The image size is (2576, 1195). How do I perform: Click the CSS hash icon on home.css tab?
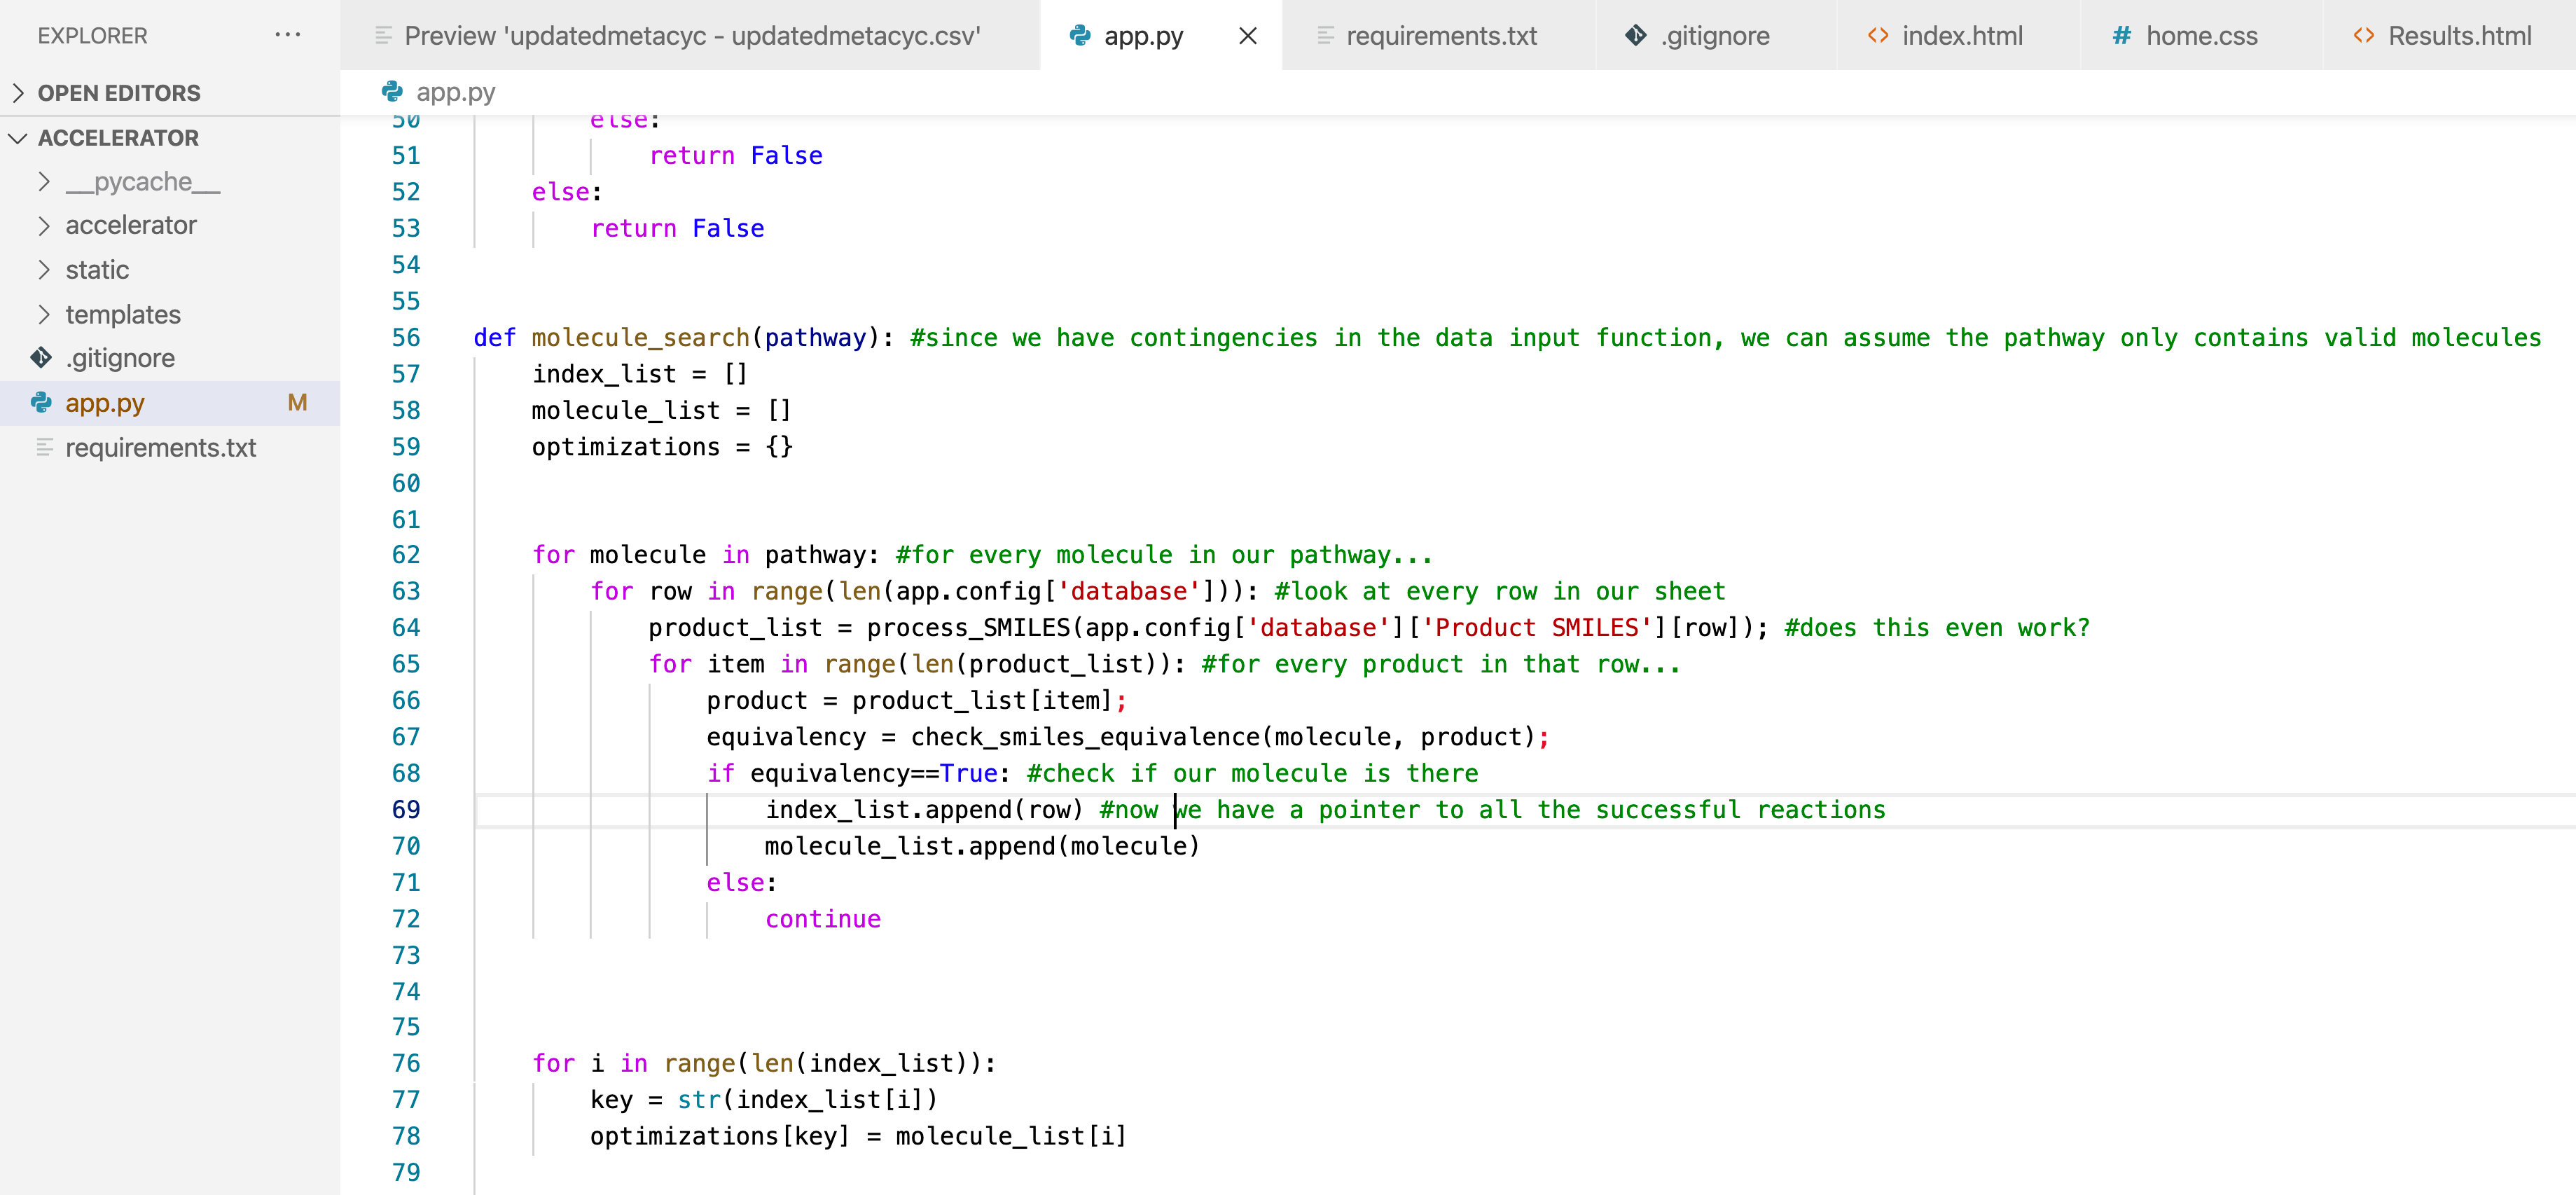point(2120,36)
